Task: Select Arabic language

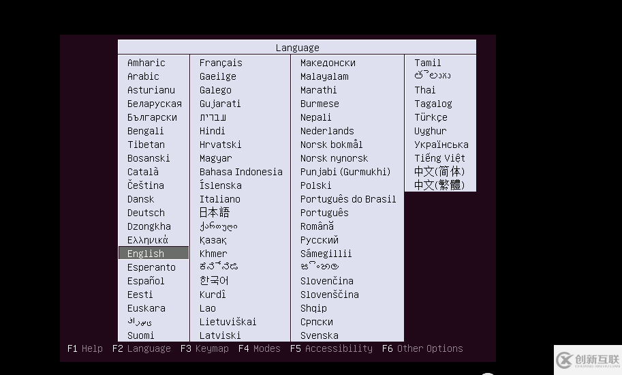Action: (143, 76)
